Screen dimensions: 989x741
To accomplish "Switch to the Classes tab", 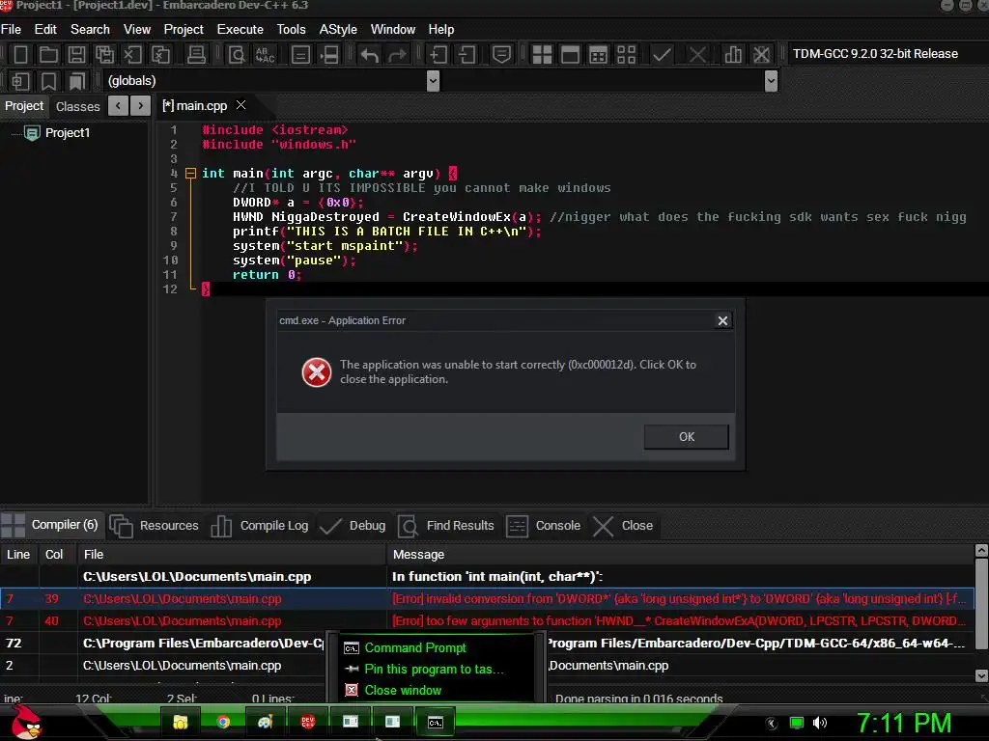I will 77,106.
